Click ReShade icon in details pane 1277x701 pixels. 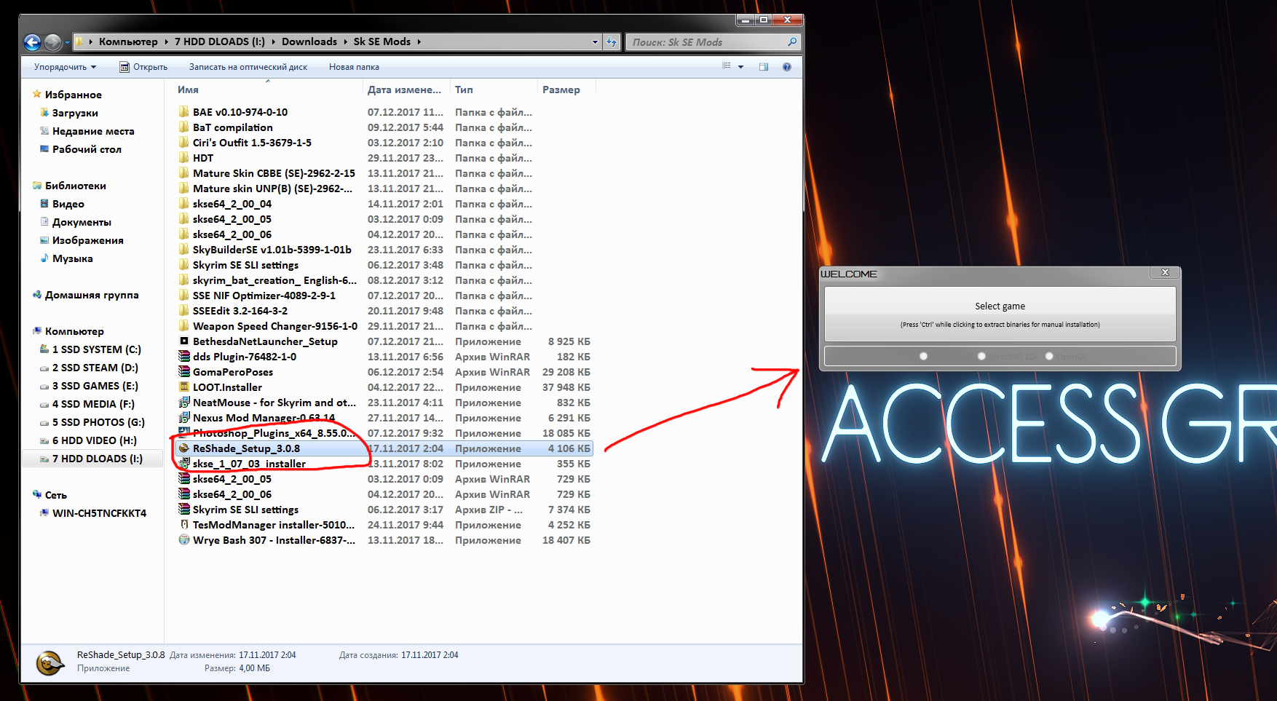point(50,662)
